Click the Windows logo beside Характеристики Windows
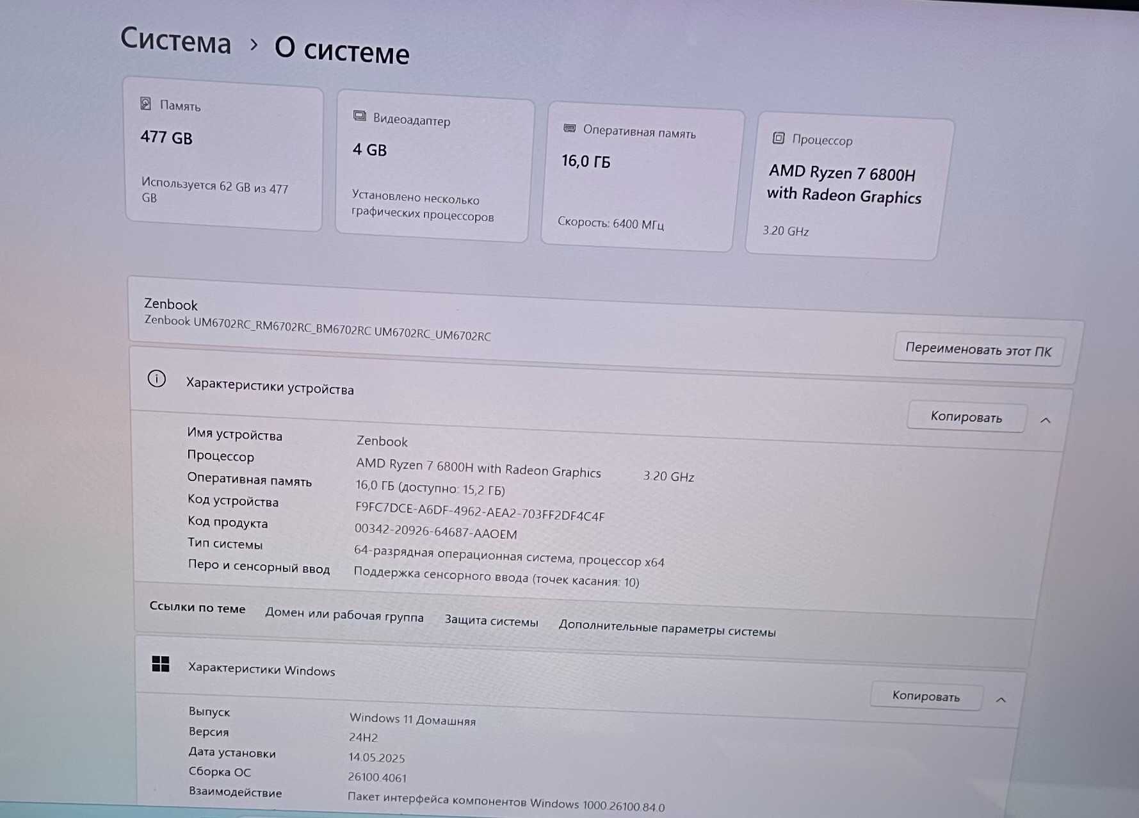 pos(161,664)
